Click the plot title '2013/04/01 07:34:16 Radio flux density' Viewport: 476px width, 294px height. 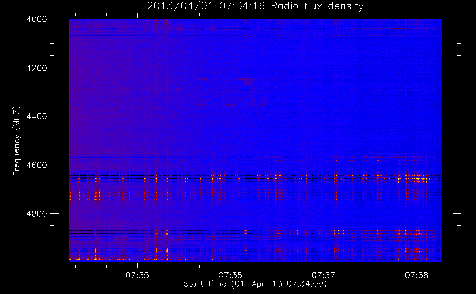click(255, 6)
